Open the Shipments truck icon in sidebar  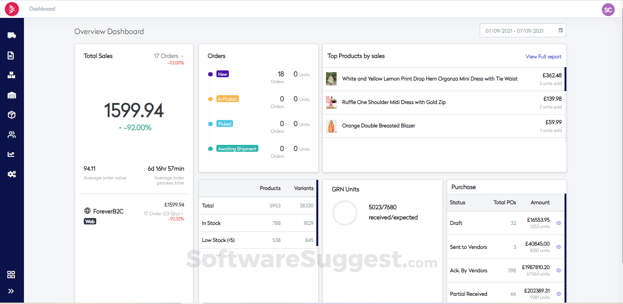12,34
